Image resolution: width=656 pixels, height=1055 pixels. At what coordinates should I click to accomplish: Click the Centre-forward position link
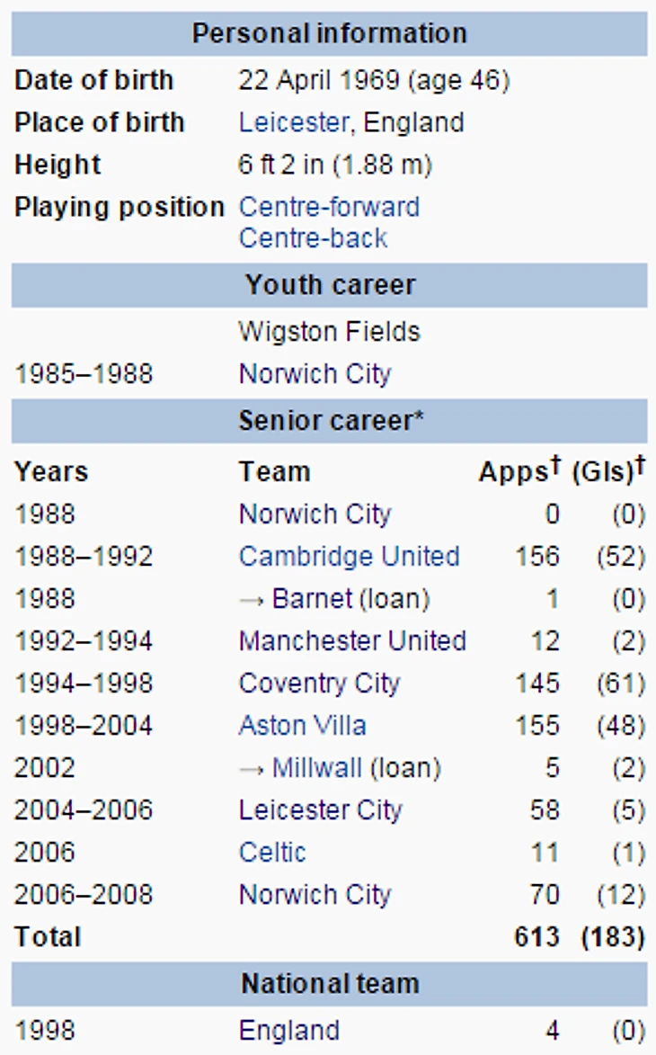[x=329, y=207]
